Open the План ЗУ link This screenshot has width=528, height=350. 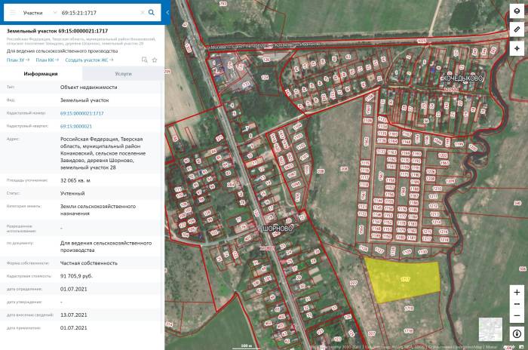[18, 60]
